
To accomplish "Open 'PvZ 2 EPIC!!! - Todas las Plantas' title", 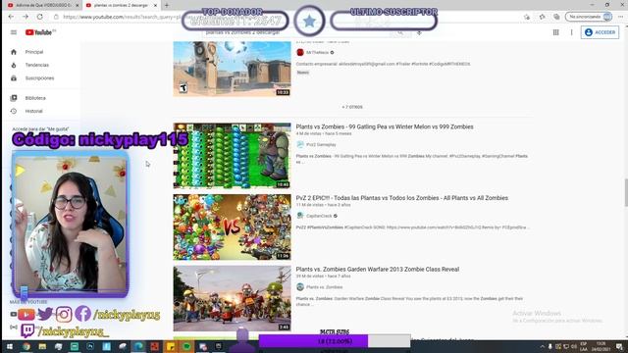I will 401,198.
